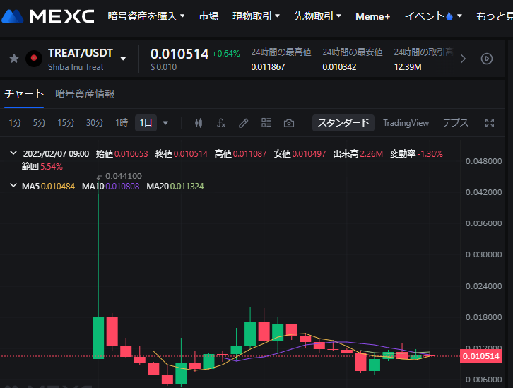Click the MA10 0.010808 indicator label
Screen dimensions: 513x388
coord(110,187)
